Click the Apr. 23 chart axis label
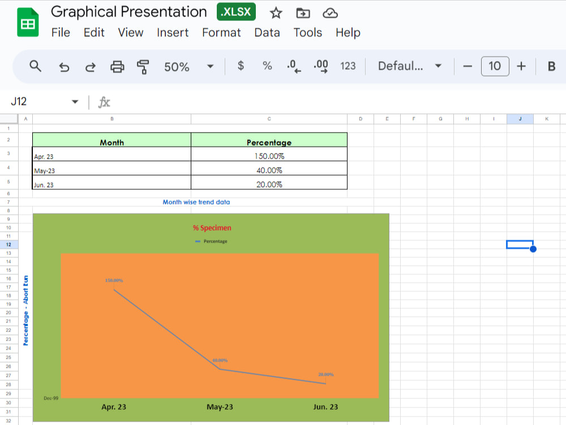This screenshot has height=425, width=566. (x=114, y=407)
